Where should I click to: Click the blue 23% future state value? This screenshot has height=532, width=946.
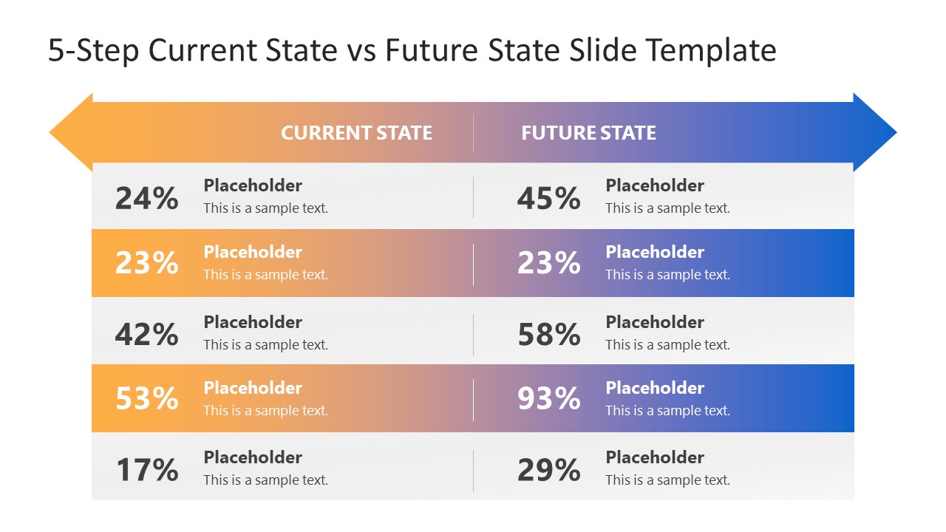pyautogui.click(x=548, y=263)
